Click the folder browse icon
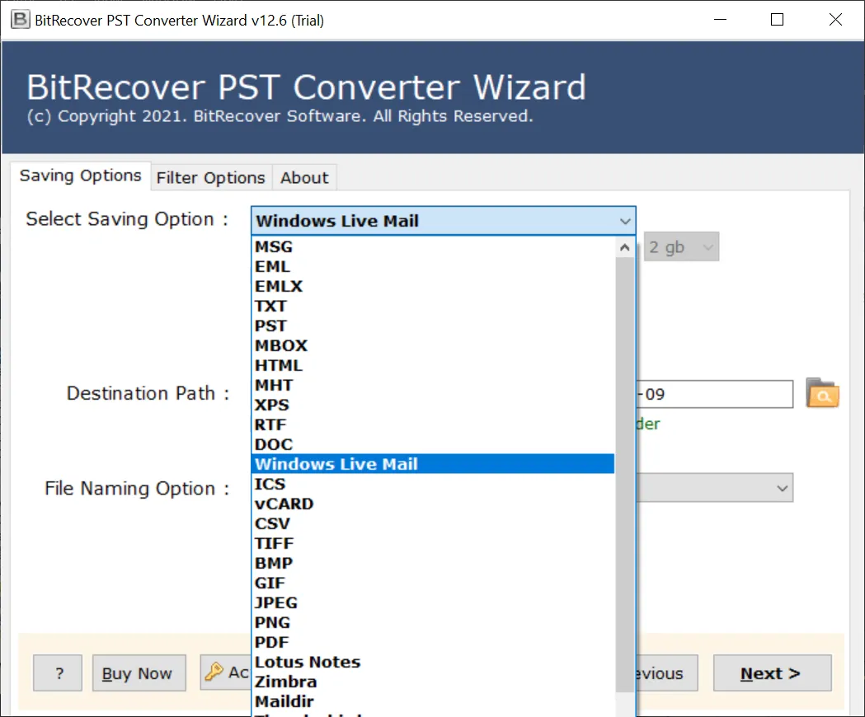 click(x=821, y=394)
